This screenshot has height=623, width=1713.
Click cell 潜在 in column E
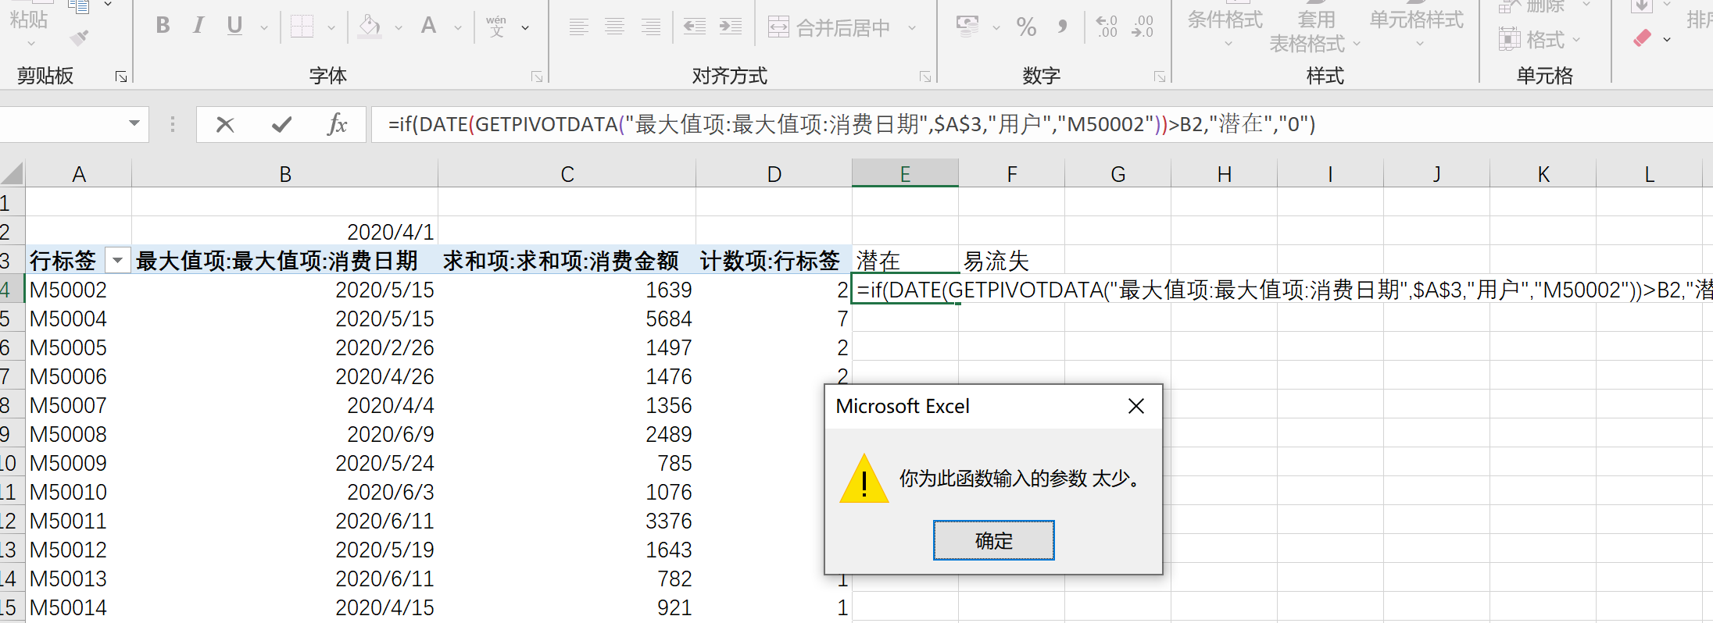[905, 260]
